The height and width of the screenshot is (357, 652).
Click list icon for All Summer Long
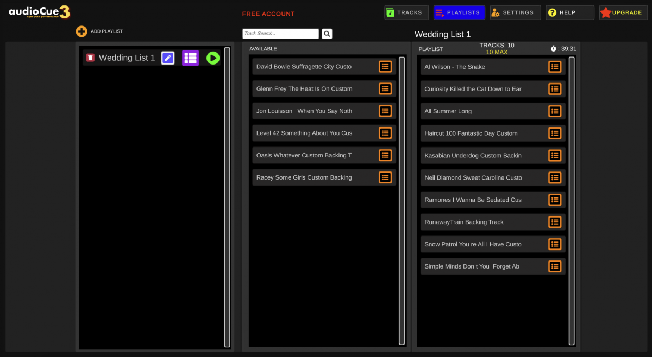(555, 111)
